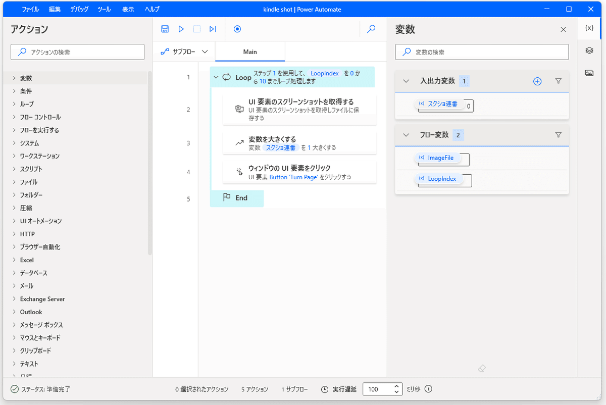
Task: Run next action step icon
Action: pos(213,29)
